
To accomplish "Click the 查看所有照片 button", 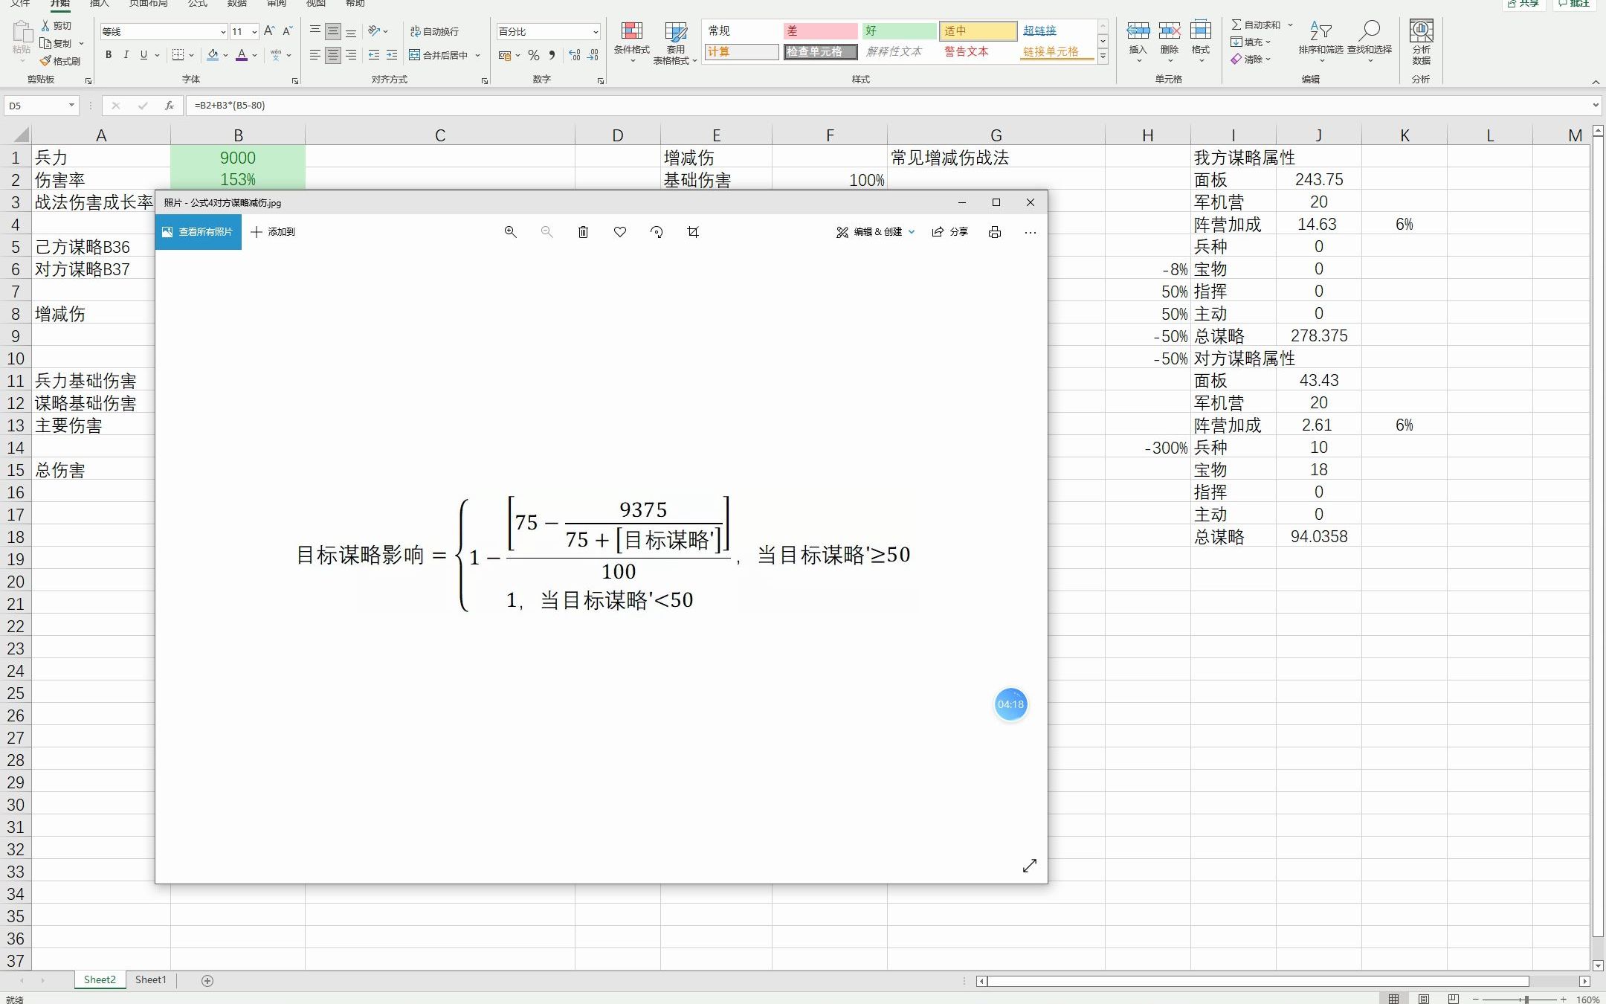I will tap(198, 231).
